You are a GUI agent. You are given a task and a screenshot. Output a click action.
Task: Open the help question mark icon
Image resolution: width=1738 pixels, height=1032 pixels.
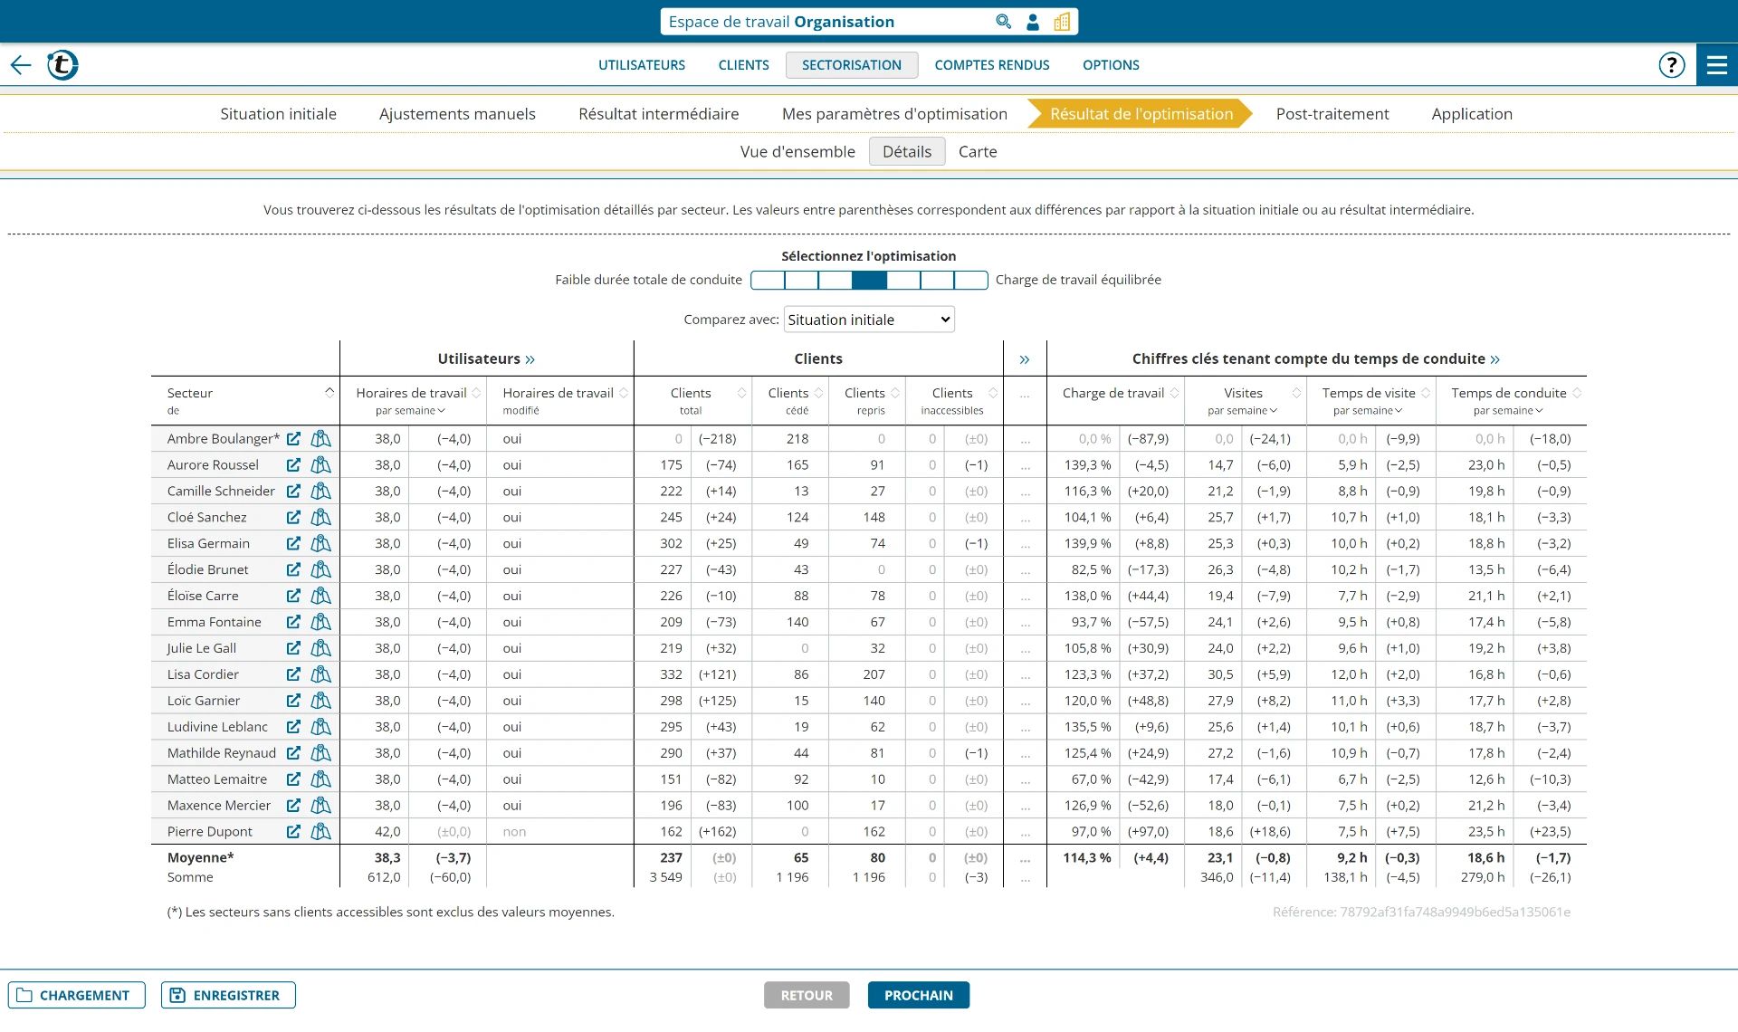pos(1672,65)
